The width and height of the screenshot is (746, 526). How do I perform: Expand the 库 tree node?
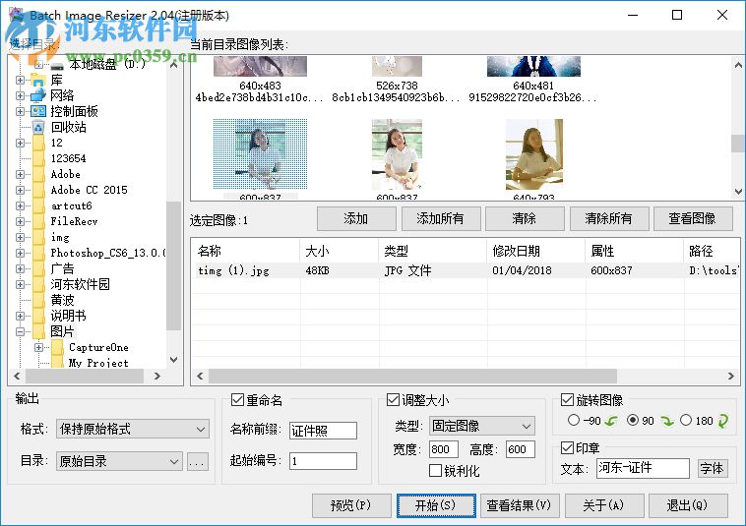pos(20,80)
